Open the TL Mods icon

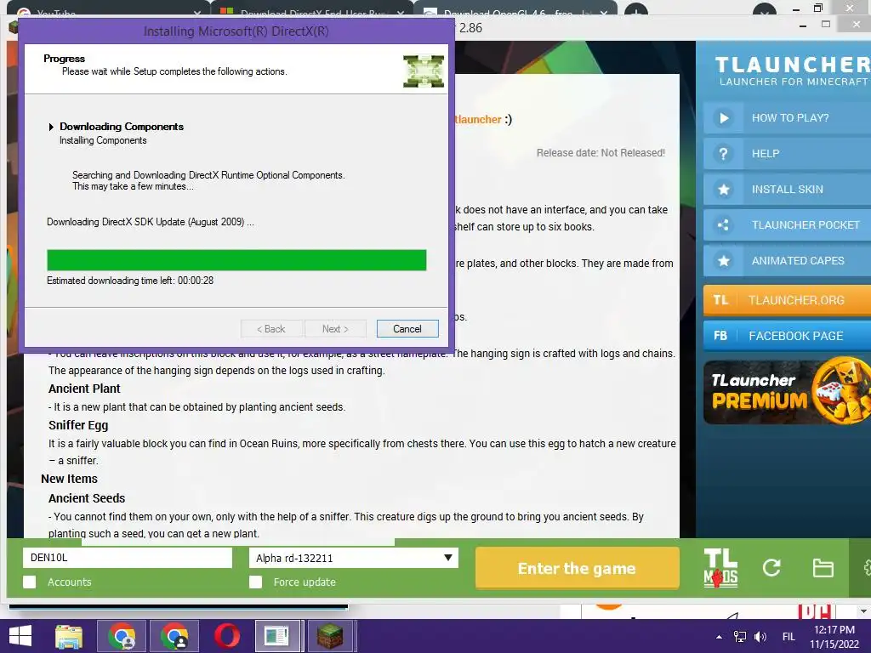pos(720,567)
